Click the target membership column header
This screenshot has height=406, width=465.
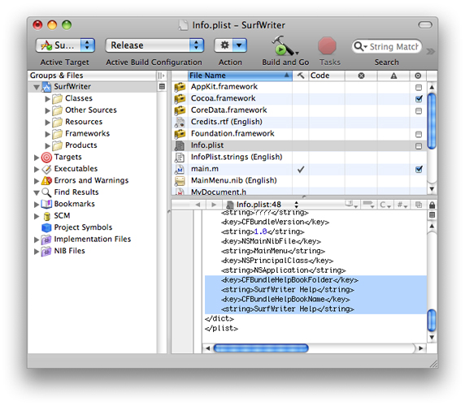coord(418,76)
